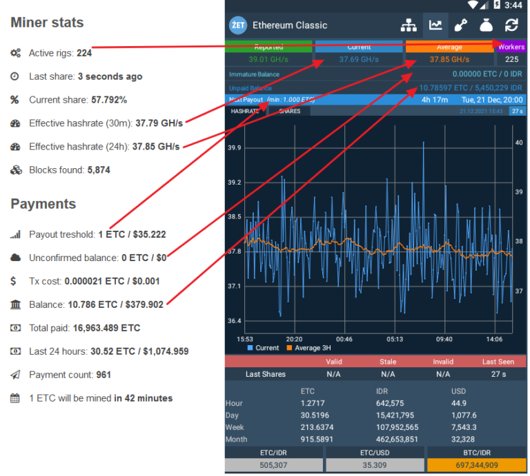Screen dimensions: 530x476
Task: Click the Last Seen 27 s value
Action: (498, 374)
